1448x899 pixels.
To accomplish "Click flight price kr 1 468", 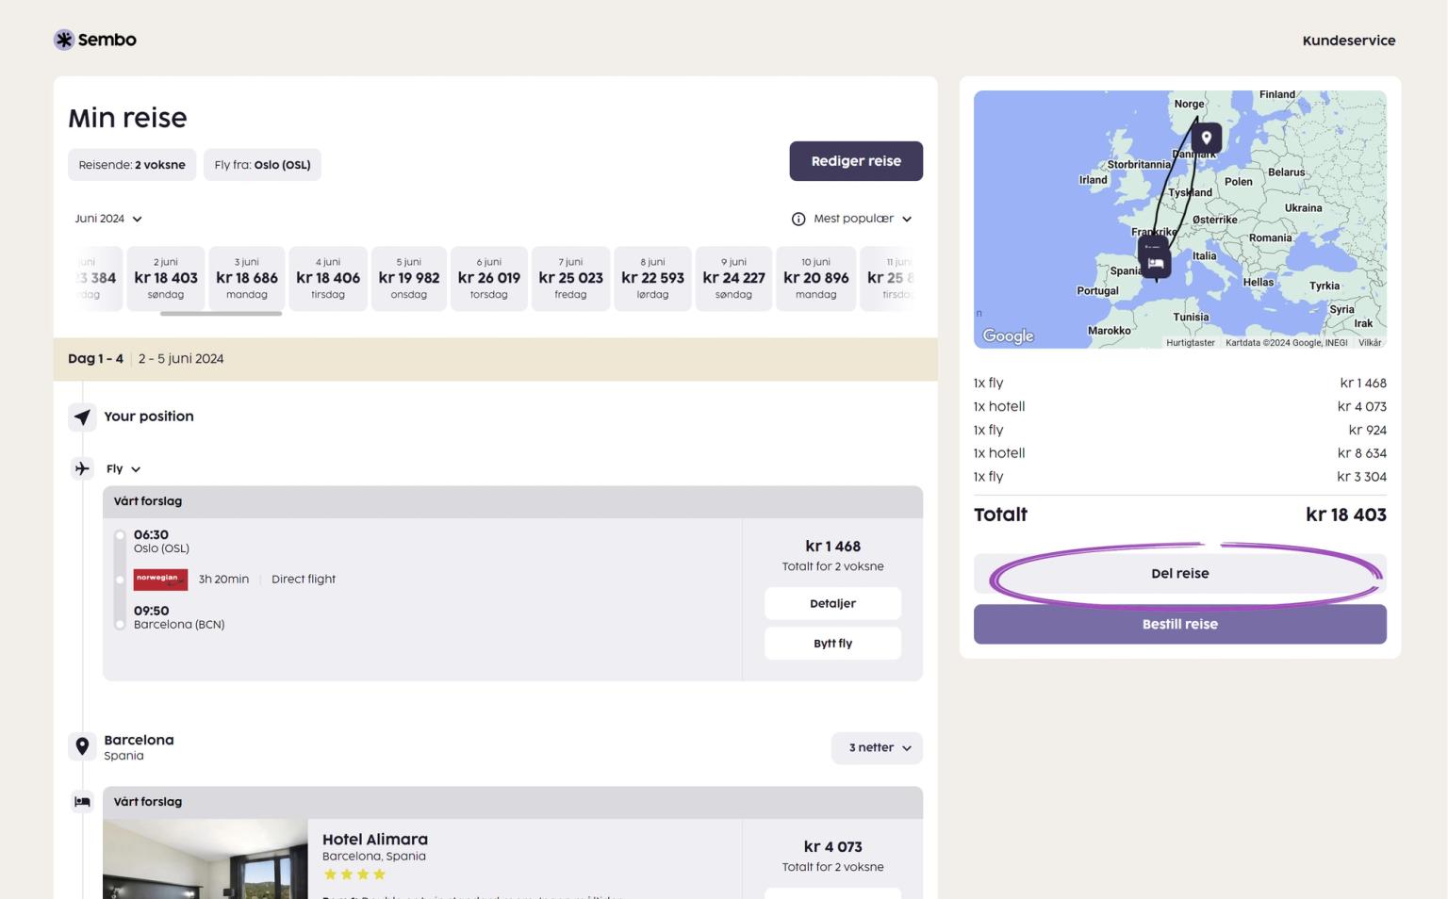I will pyautogui.click(x=832, y=547).
